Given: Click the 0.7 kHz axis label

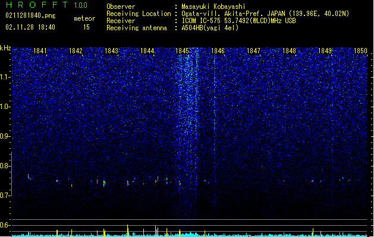Looking at the screenshot, I should (5, 196).
